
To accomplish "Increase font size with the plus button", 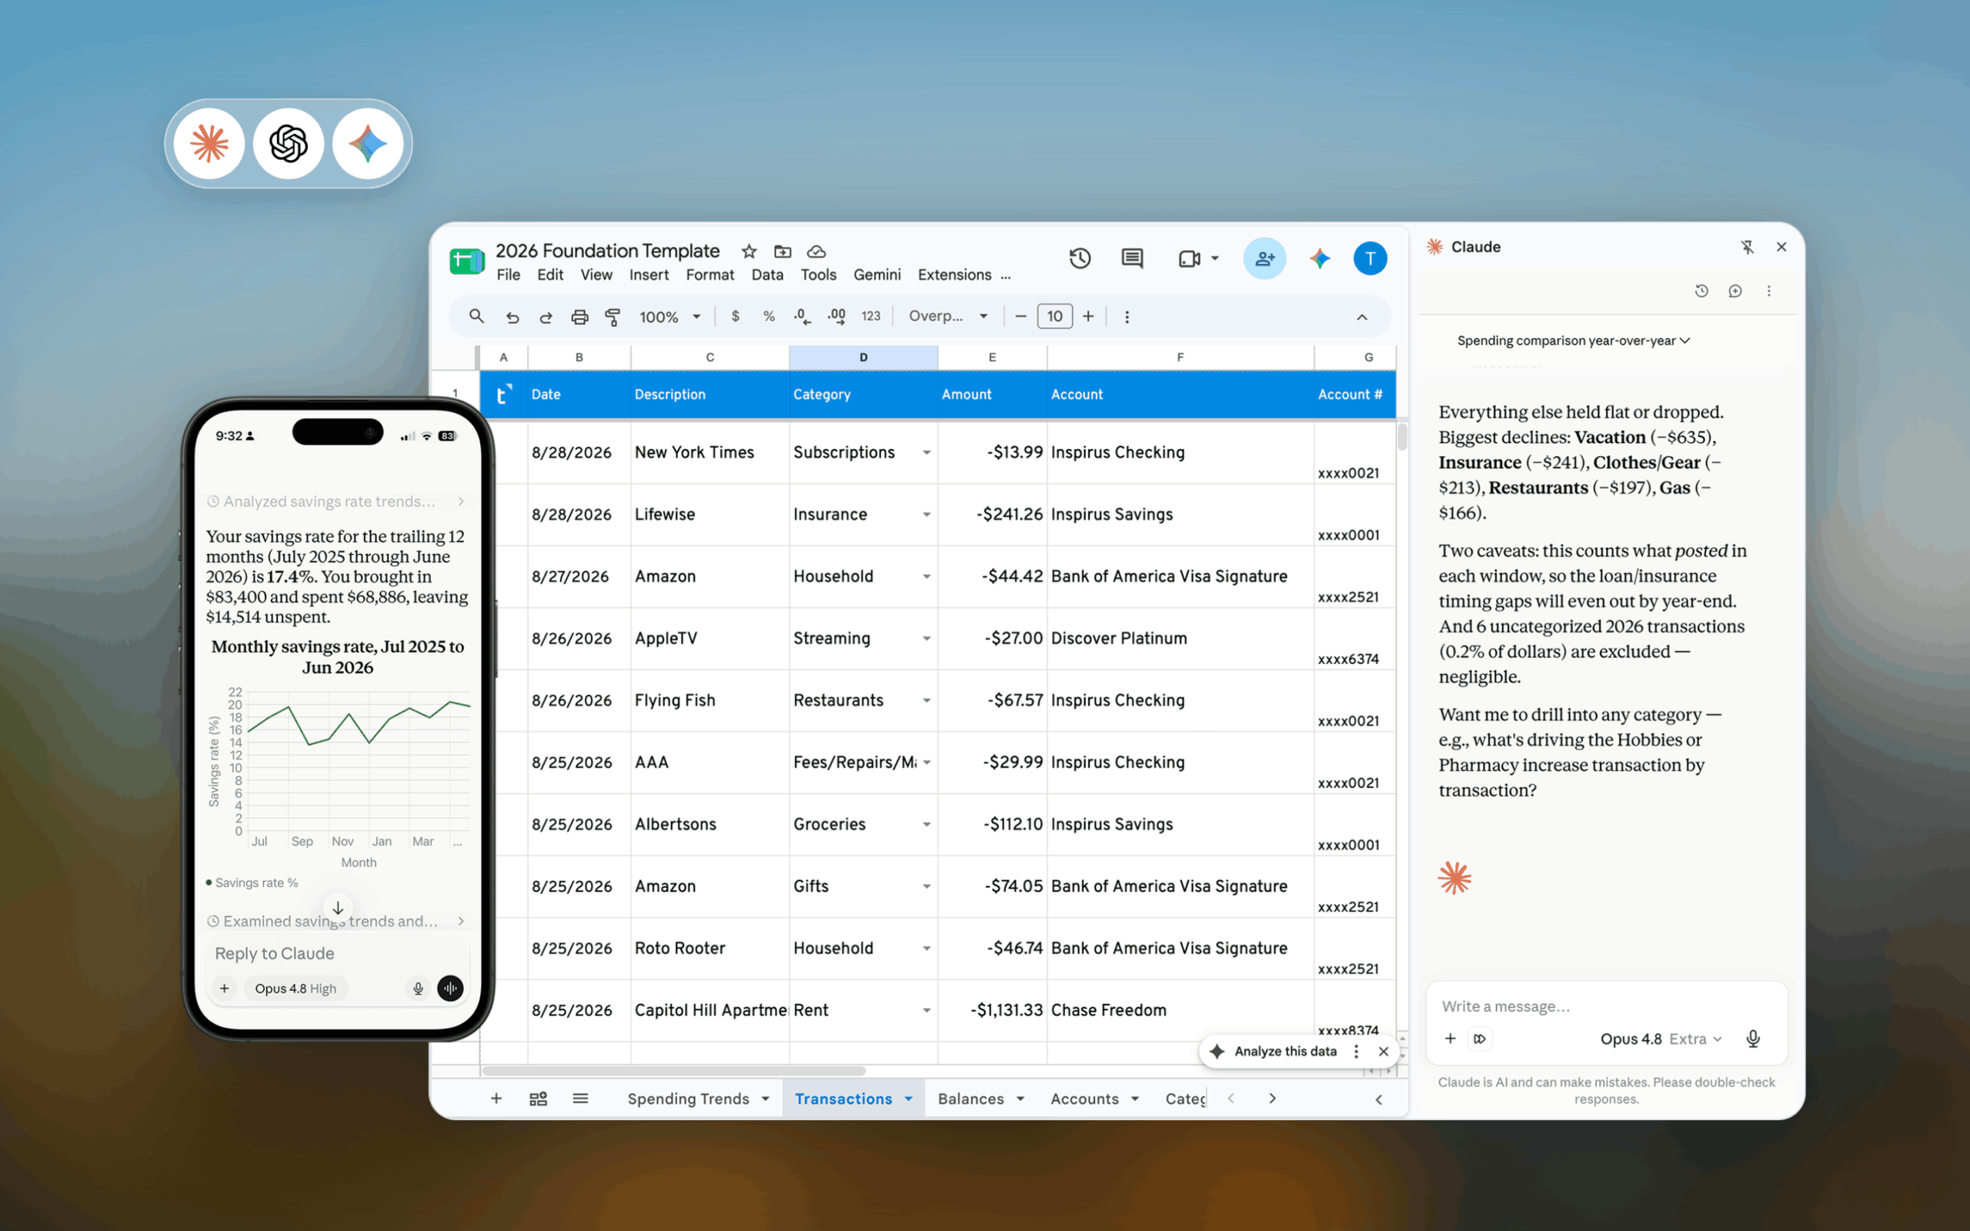I will tap(1088, 316).
